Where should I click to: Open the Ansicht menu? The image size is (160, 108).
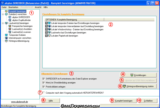pyautogui.click(x=38, y=7)
